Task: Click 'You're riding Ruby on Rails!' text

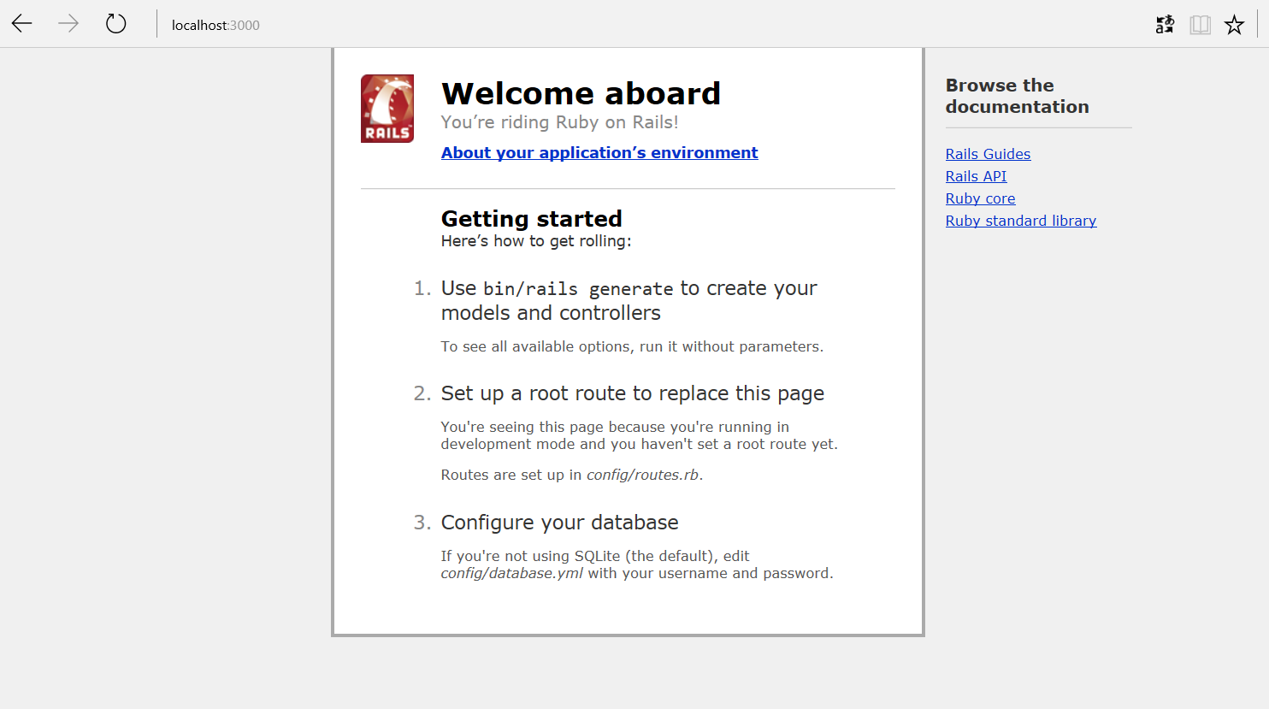Action: [x=559, y=122]
